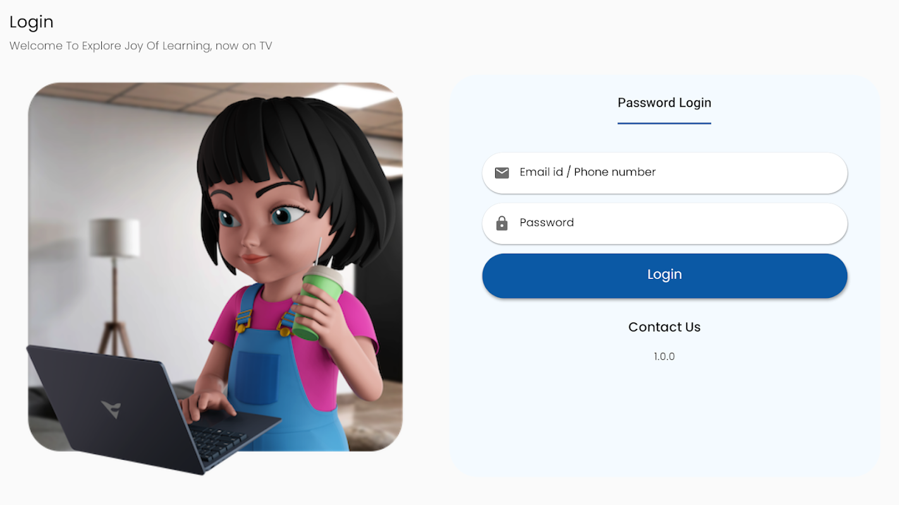
Task: Click the laptop lid logo in illustration
Action: (x=111, y=409)
